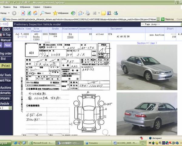
Task: Click the media player quick launch icon
Action: click(20, 143)
